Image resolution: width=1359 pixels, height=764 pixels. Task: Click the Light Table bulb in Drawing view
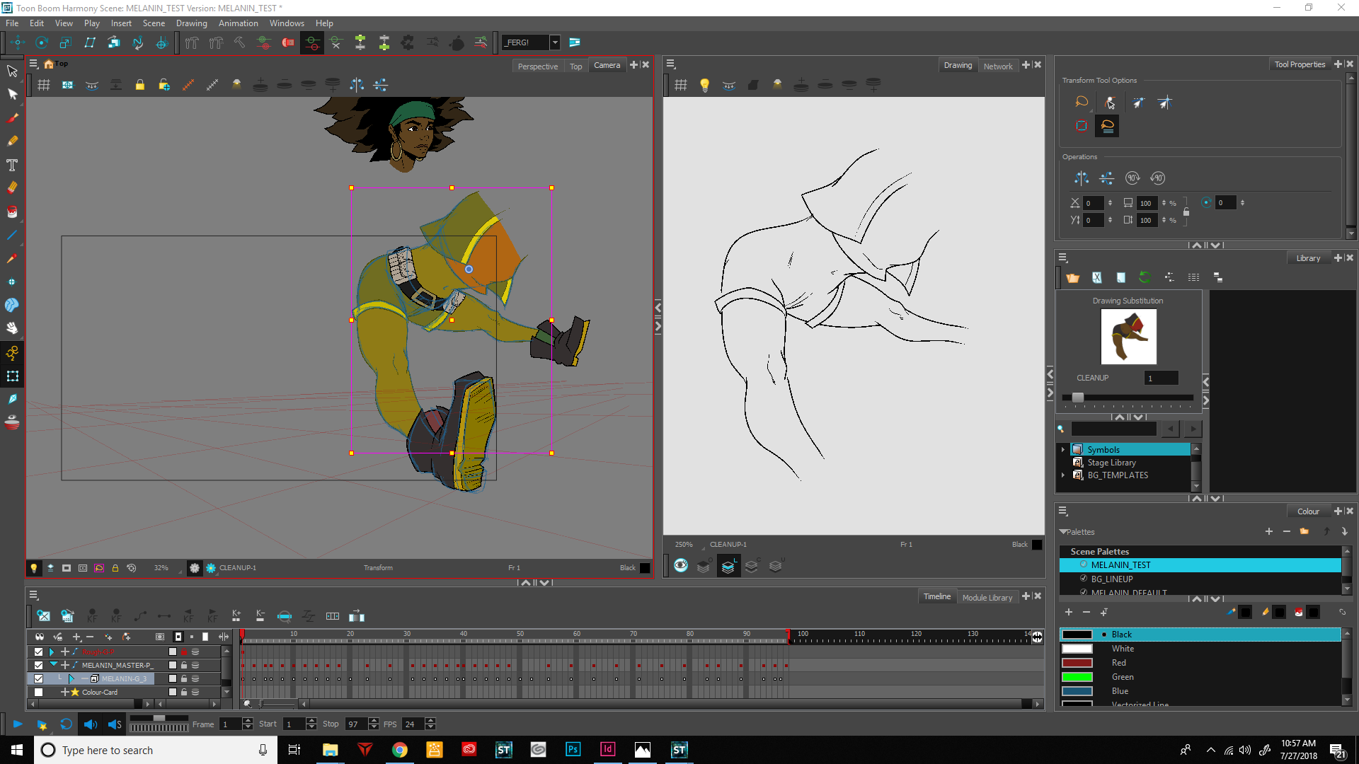point(704,85)
